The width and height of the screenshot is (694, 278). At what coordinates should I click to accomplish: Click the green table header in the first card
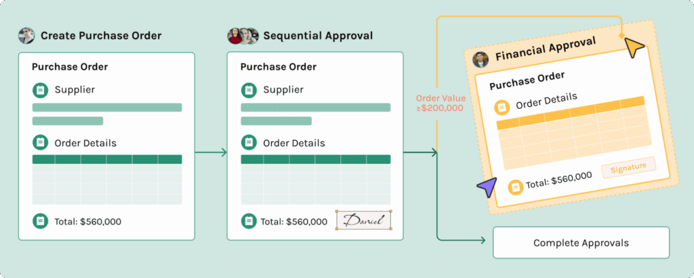pos(107,160)
